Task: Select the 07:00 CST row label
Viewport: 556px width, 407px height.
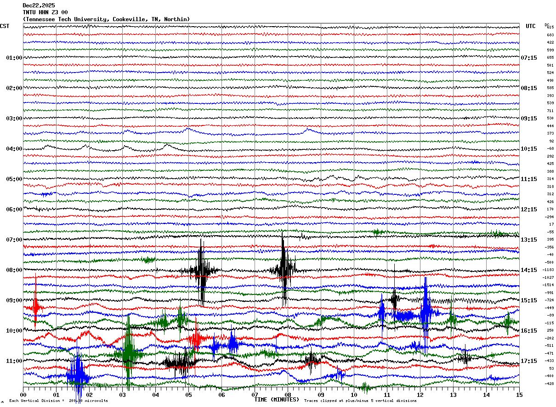Action: coord(14,240)
